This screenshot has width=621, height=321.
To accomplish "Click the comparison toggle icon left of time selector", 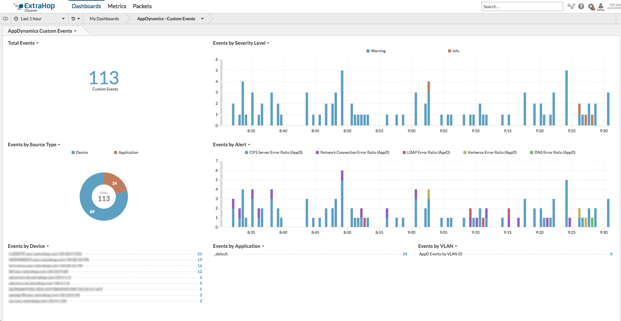I will click(5, 19).
